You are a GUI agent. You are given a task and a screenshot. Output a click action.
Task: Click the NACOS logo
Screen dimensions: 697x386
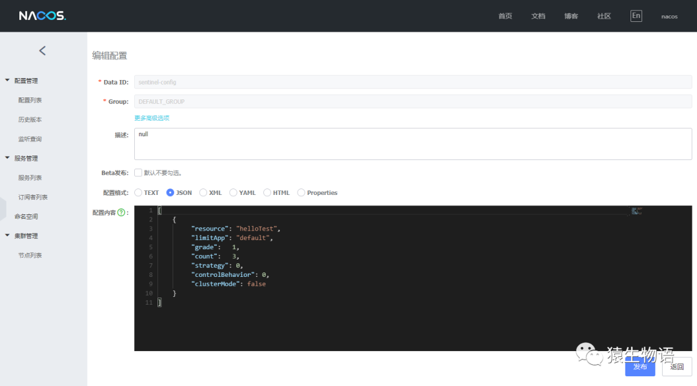(42, 16)
